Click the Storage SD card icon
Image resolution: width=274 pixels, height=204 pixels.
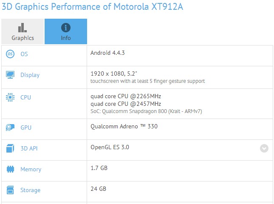(x=10, y=190)
